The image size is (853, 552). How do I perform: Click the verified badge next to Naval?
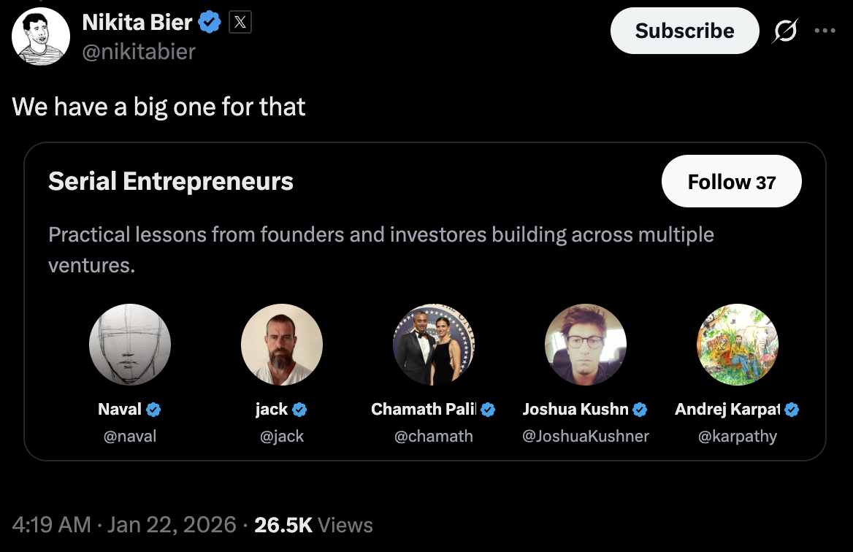pos(153,410)
